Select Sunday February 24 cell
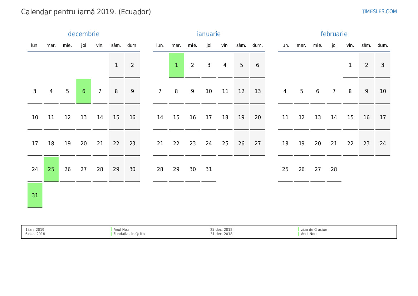The width and height of the screenshot is (418, 296). [x=383, y=144]
